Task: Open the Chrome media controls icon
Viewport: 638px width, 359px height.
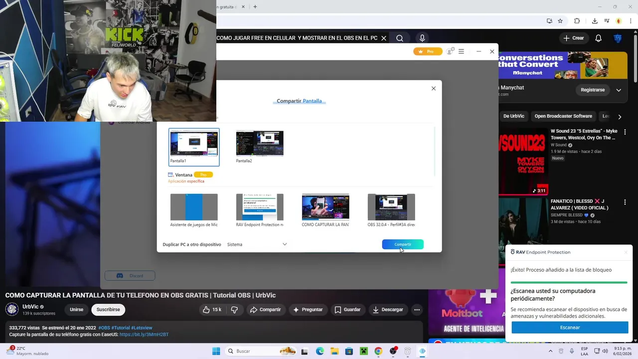Action: [x=607, y=21]
